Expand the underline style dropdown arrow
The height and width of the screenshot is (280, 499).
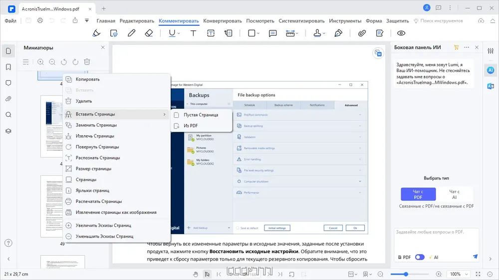(179, 33)
